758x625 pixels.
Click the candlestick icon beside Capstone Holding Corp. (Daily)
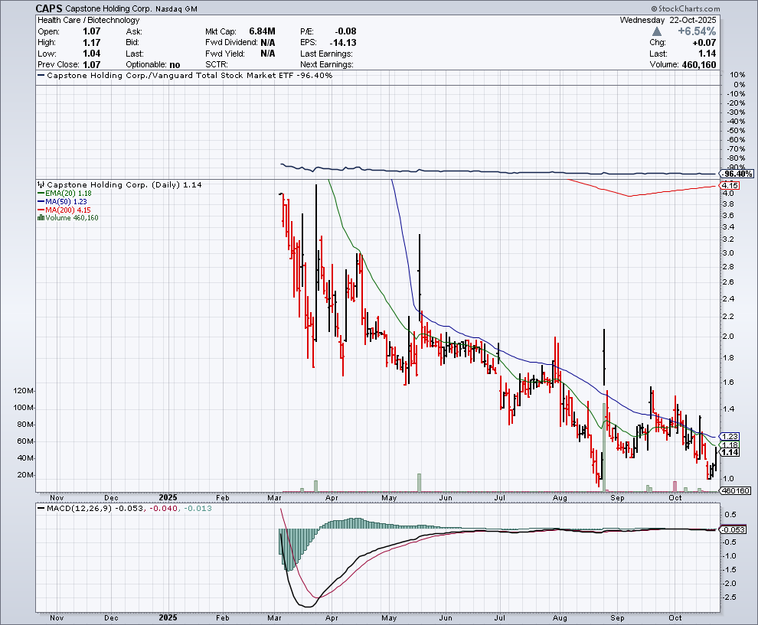(x=41, y=185)
